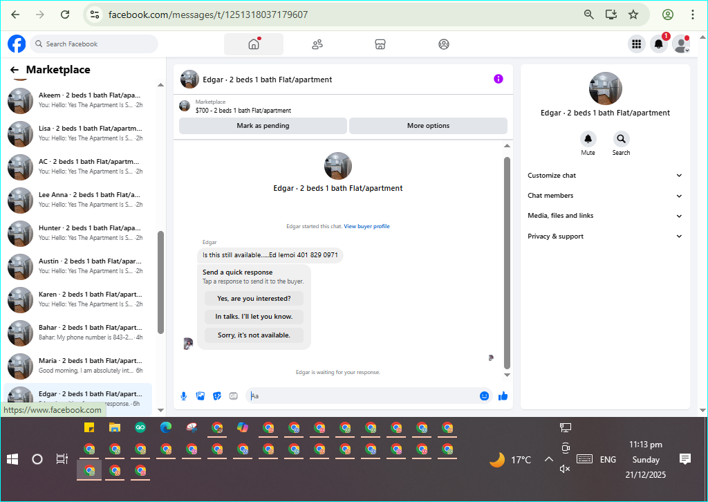This screenshot has width=708, height=502.
Task: Go back with the Marketplace arrow
Action: pyautogui.click(x=15, y=70)
